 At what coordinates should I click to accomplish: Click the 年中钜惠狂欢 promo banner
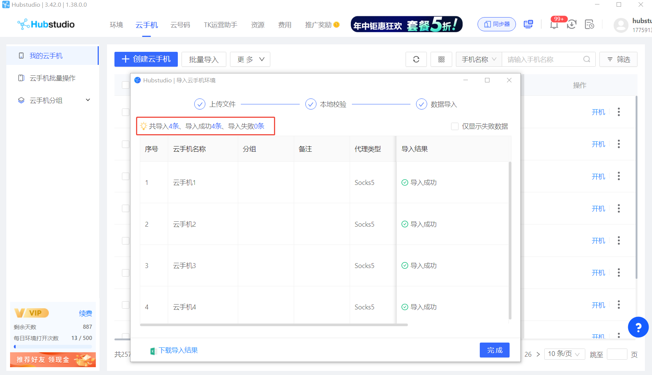coord(407,24)
